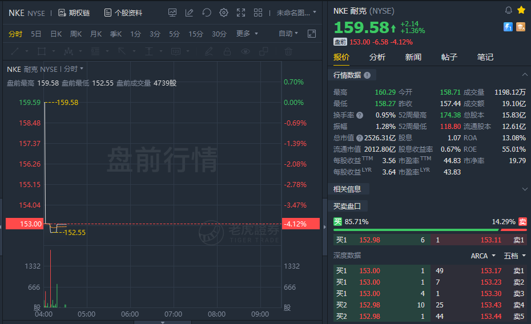The width and height of the screenshot is (531, 324).
Task: Toggle the lock drawings icon
Action: click(227, 51)
